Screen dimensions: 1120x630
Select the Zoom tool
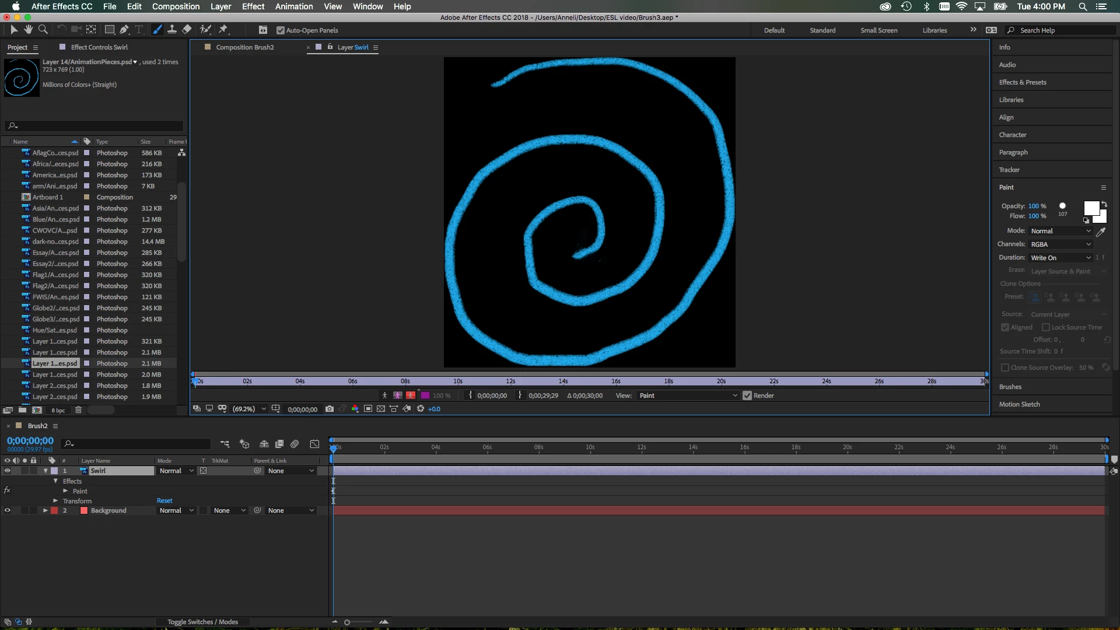click(x=43, y=29)
